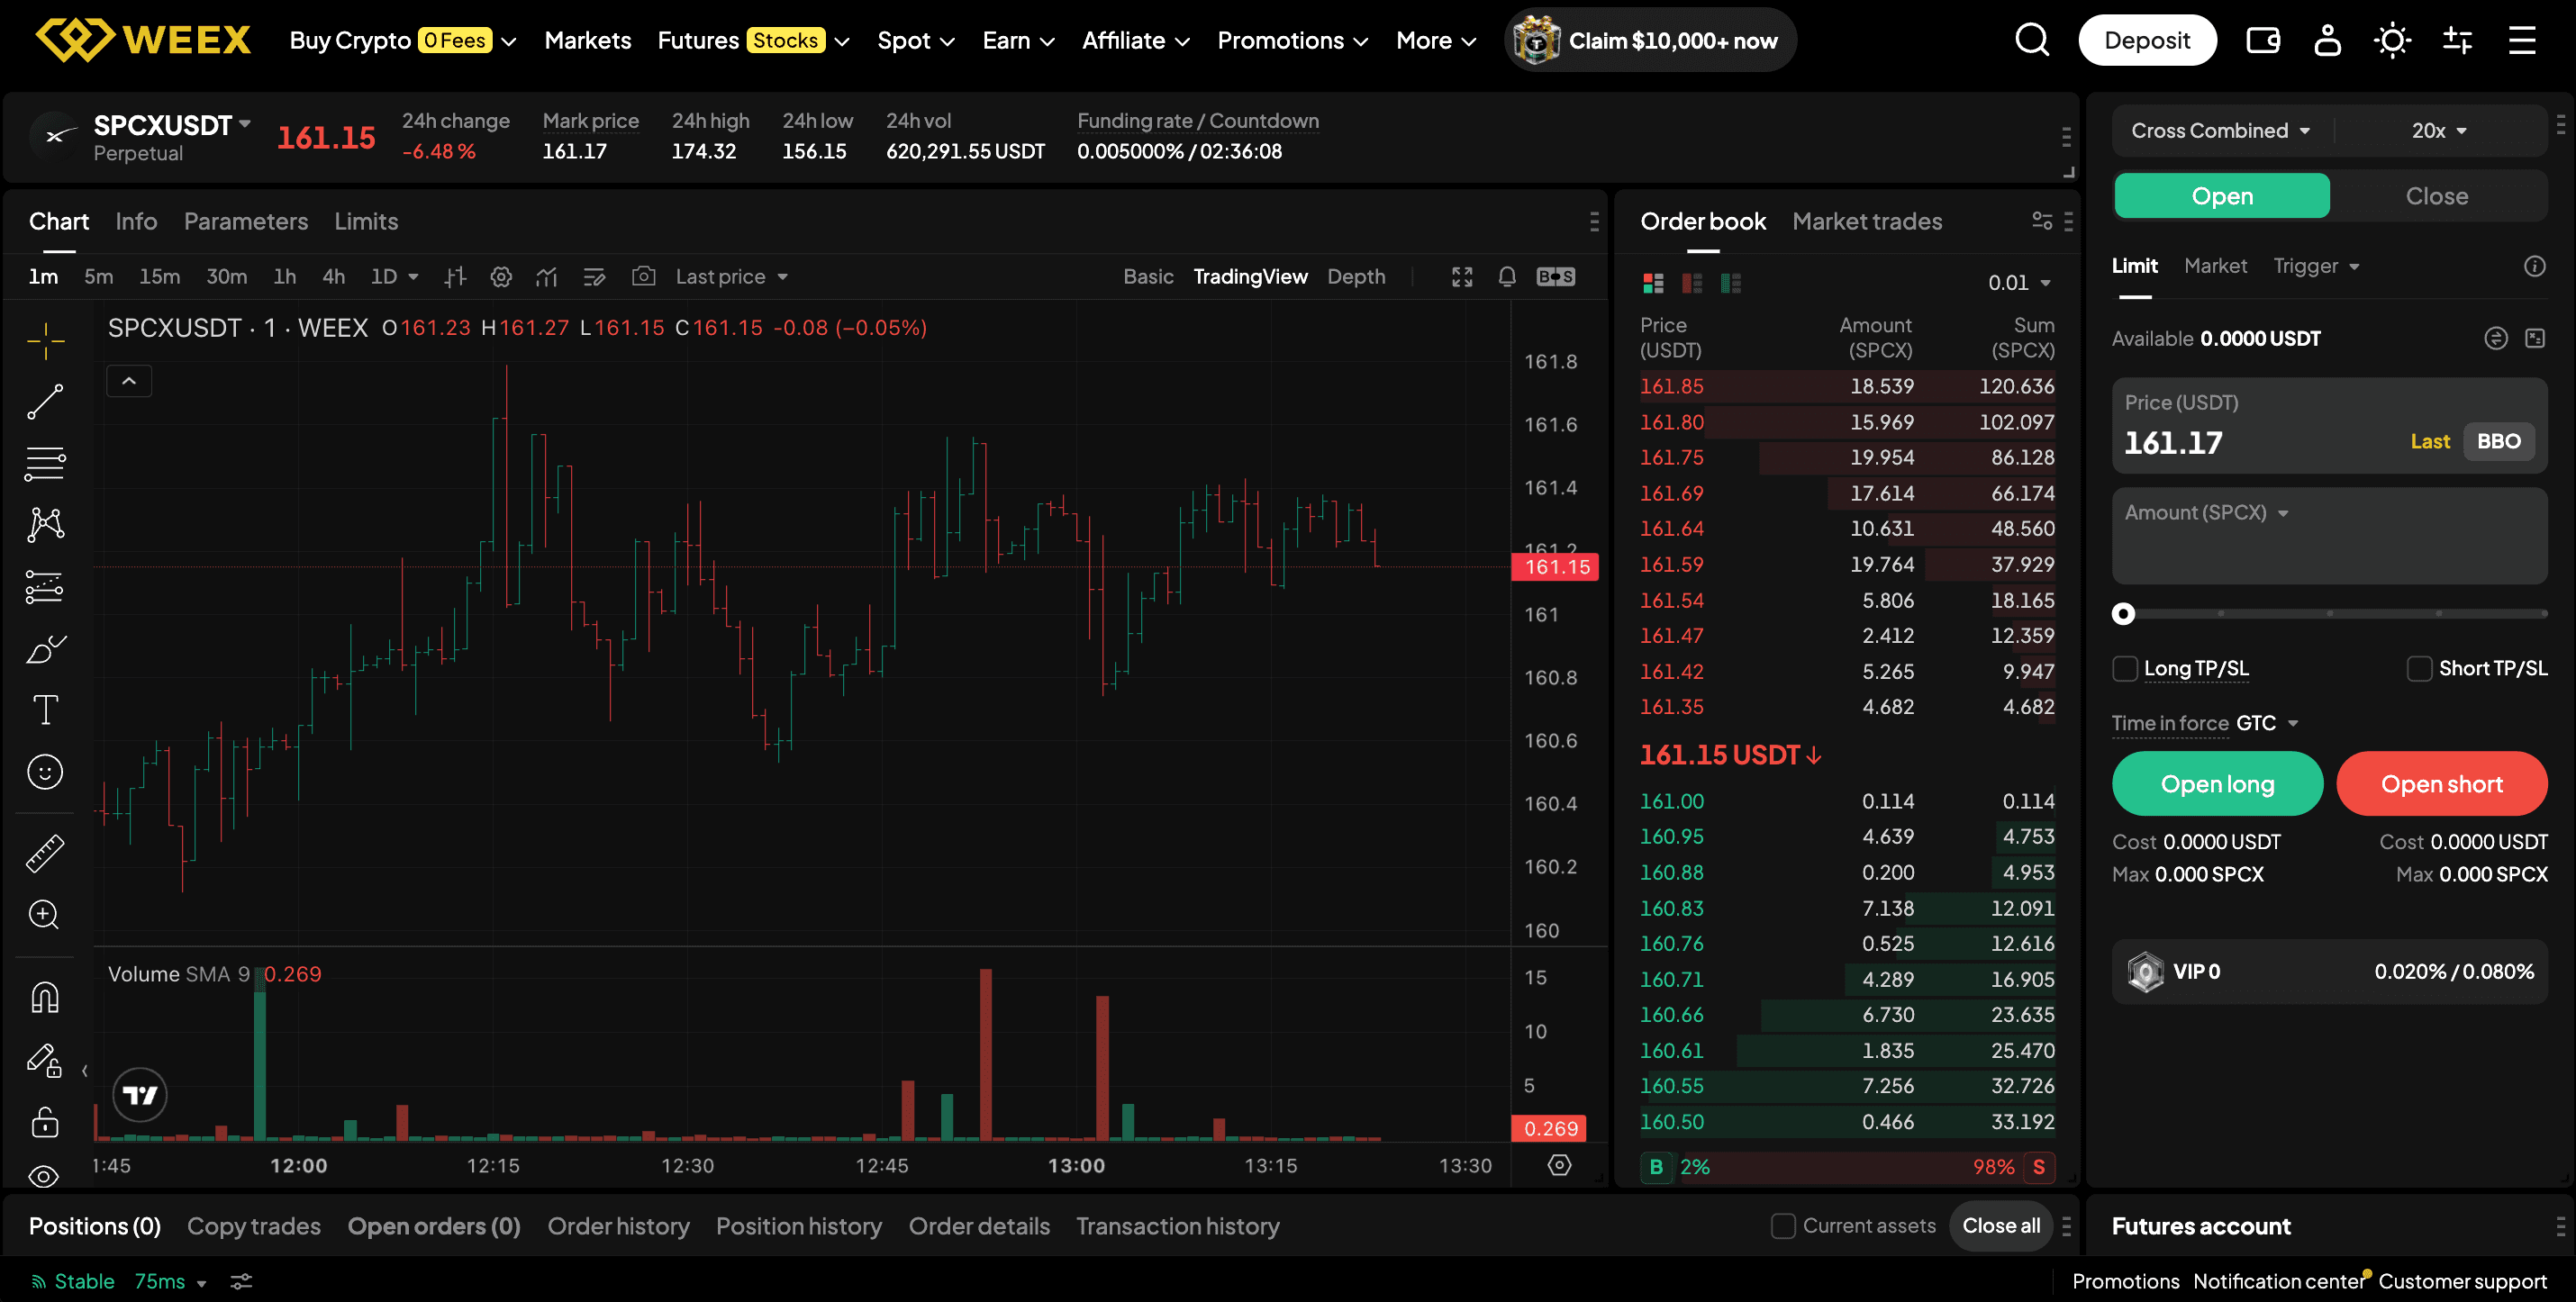Open the indicators icon

(546, 277)
